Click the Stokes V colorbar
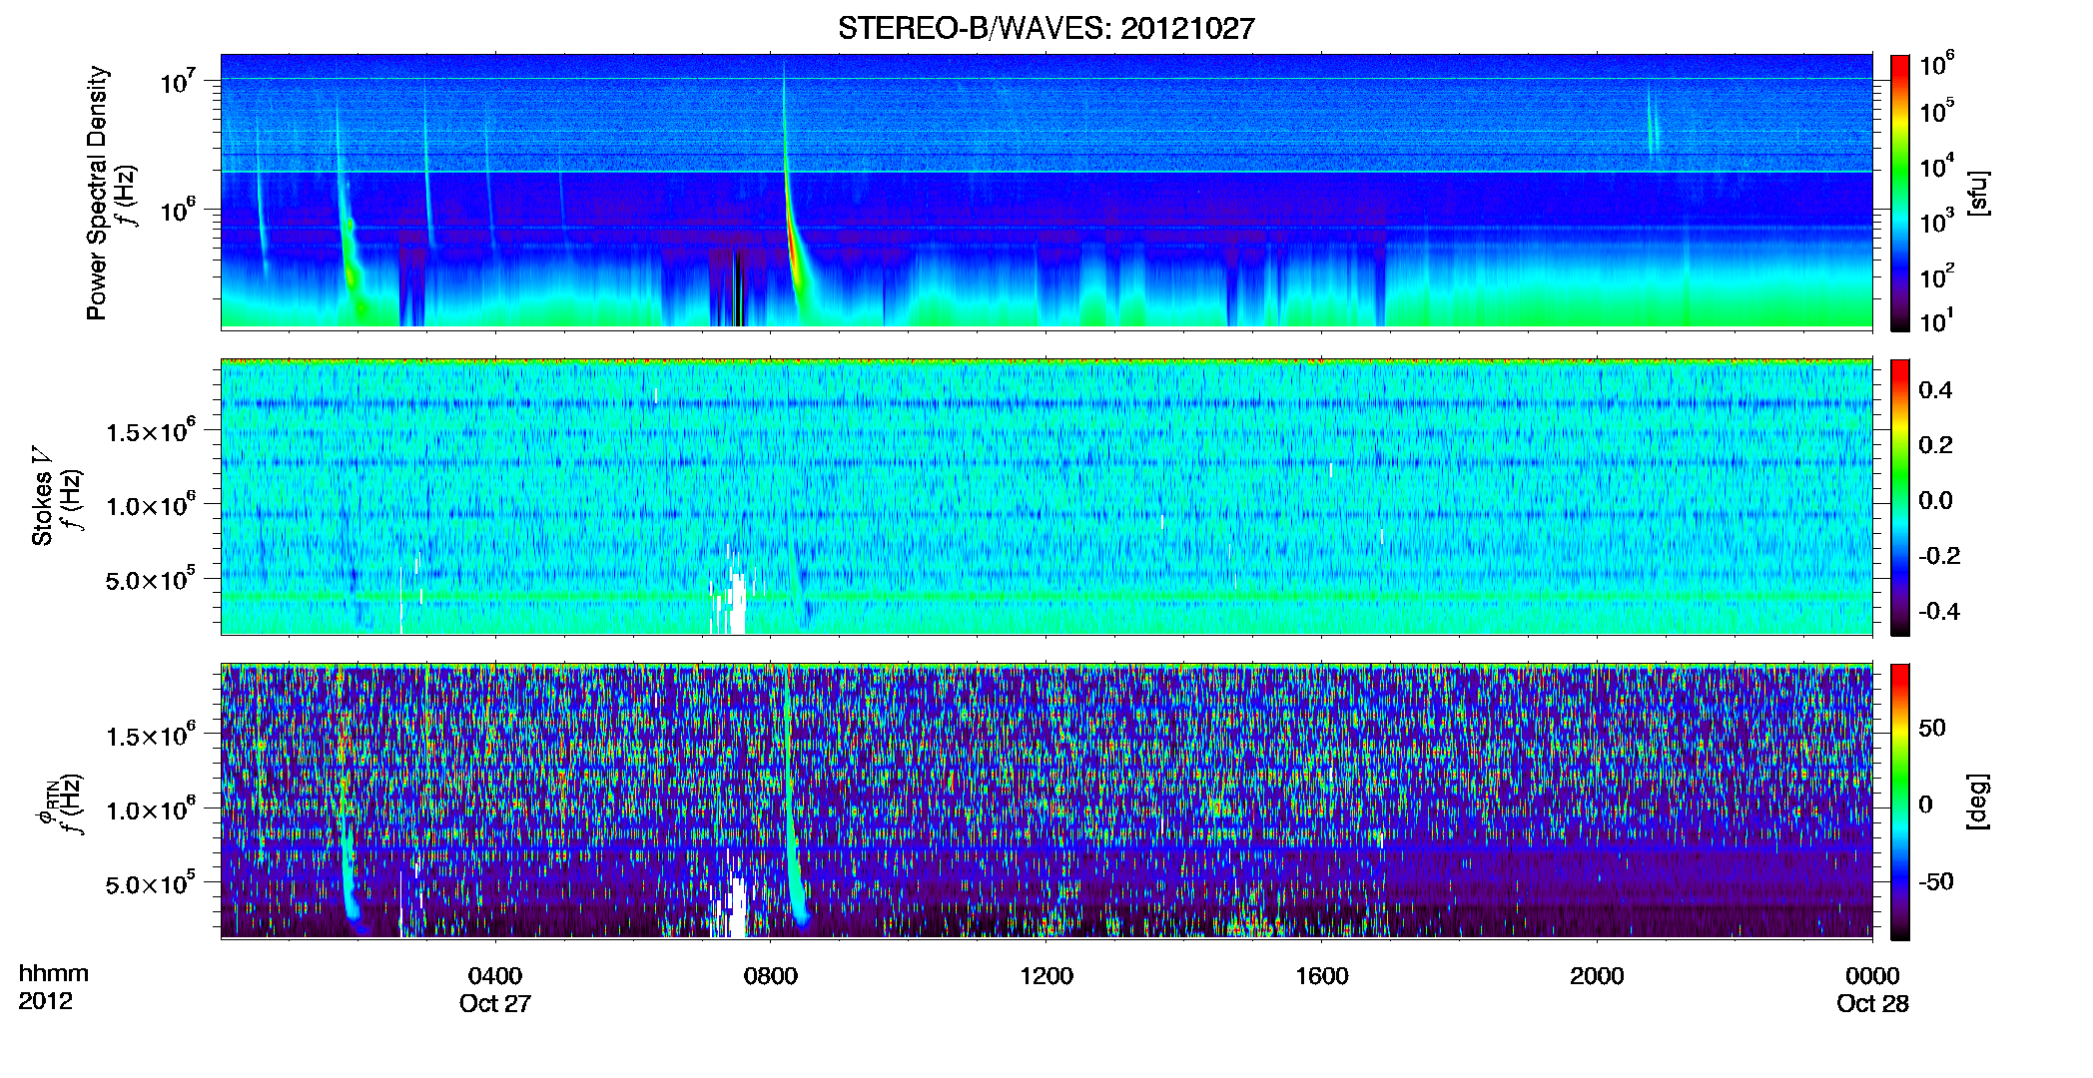2093x1078 pixels. [x=1899, y=497]
